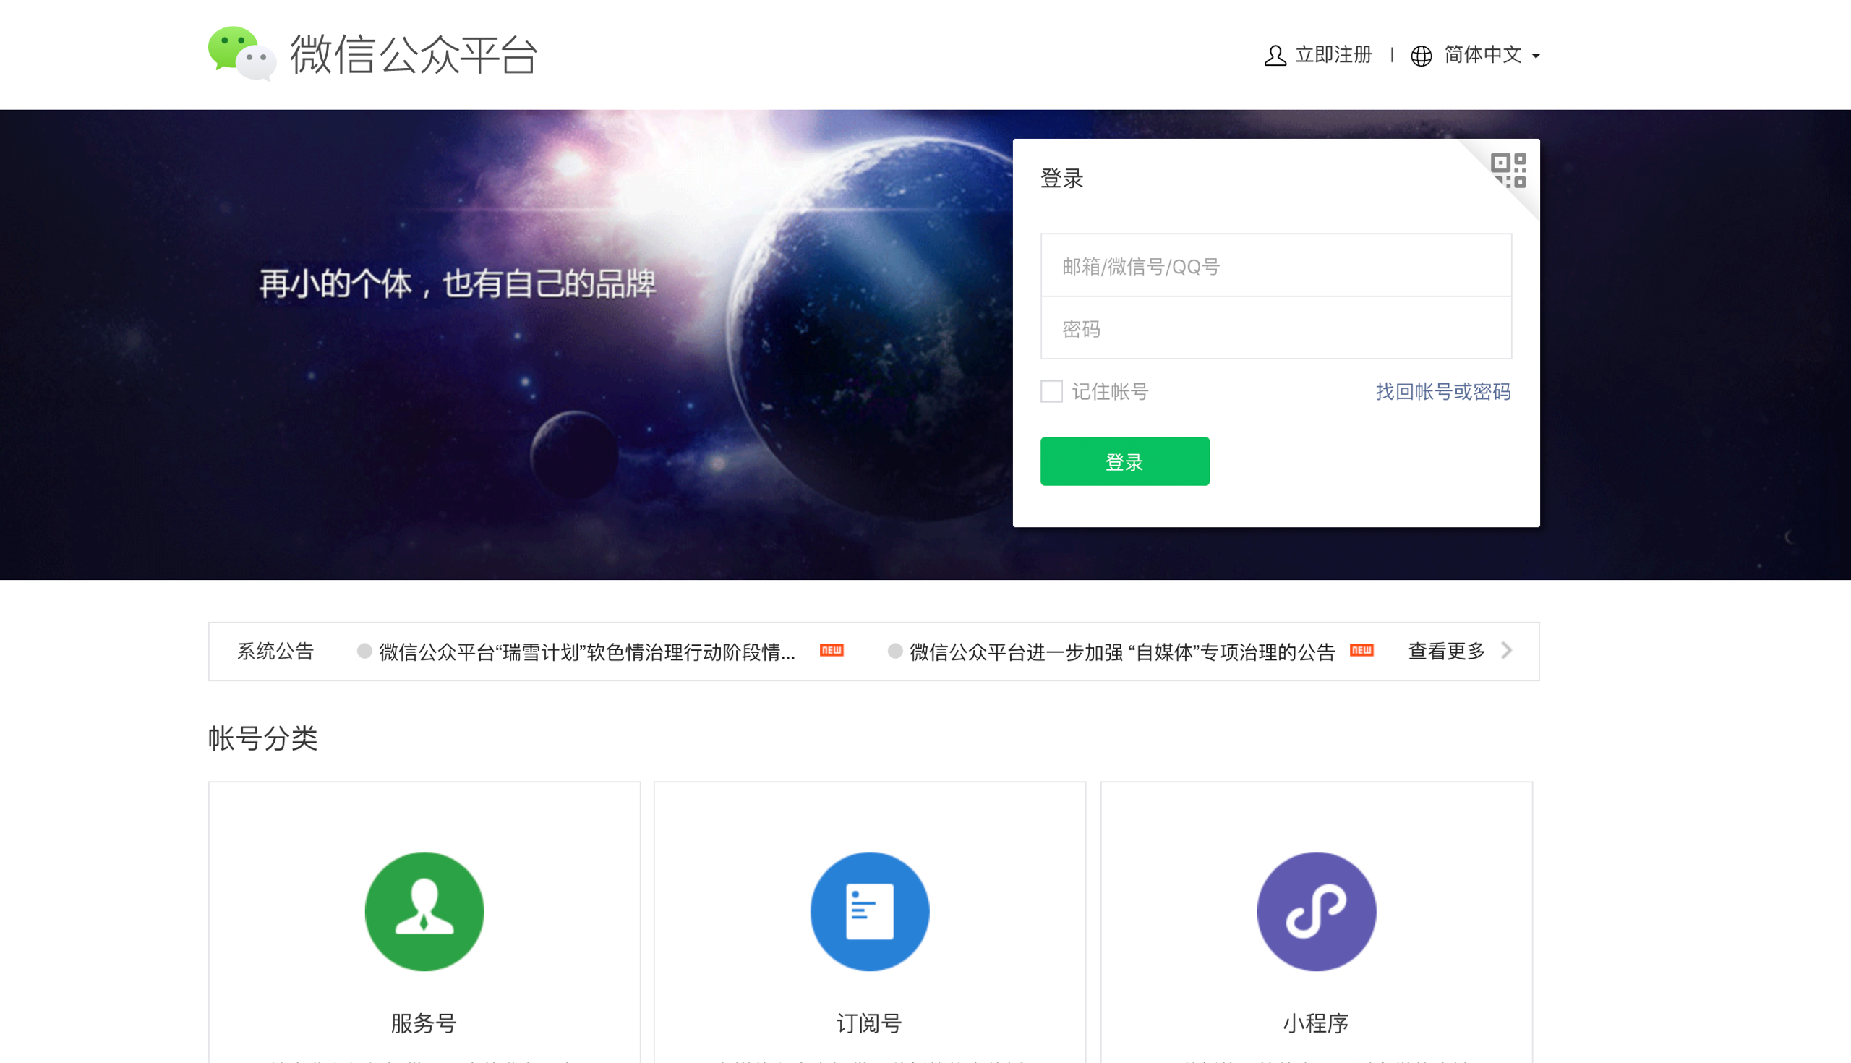1851x1063 pixels.
Task: Click the 立即注册 link
Action: tap(1333, 55)
